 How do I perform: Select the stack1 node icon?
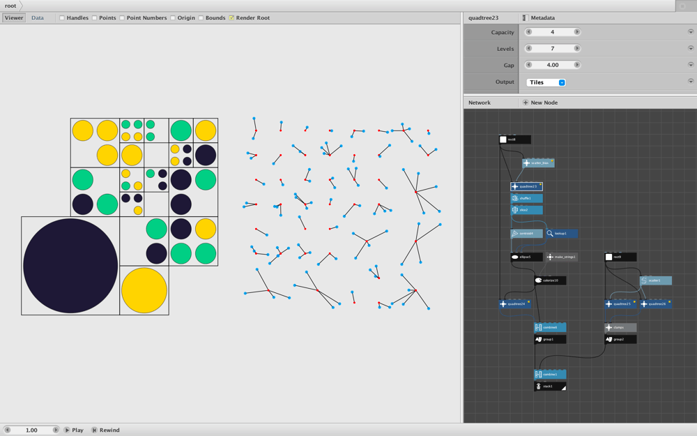(x=538, y=386)
